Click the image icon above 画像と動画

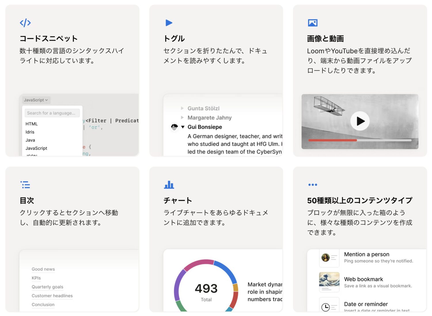point(313,23)
